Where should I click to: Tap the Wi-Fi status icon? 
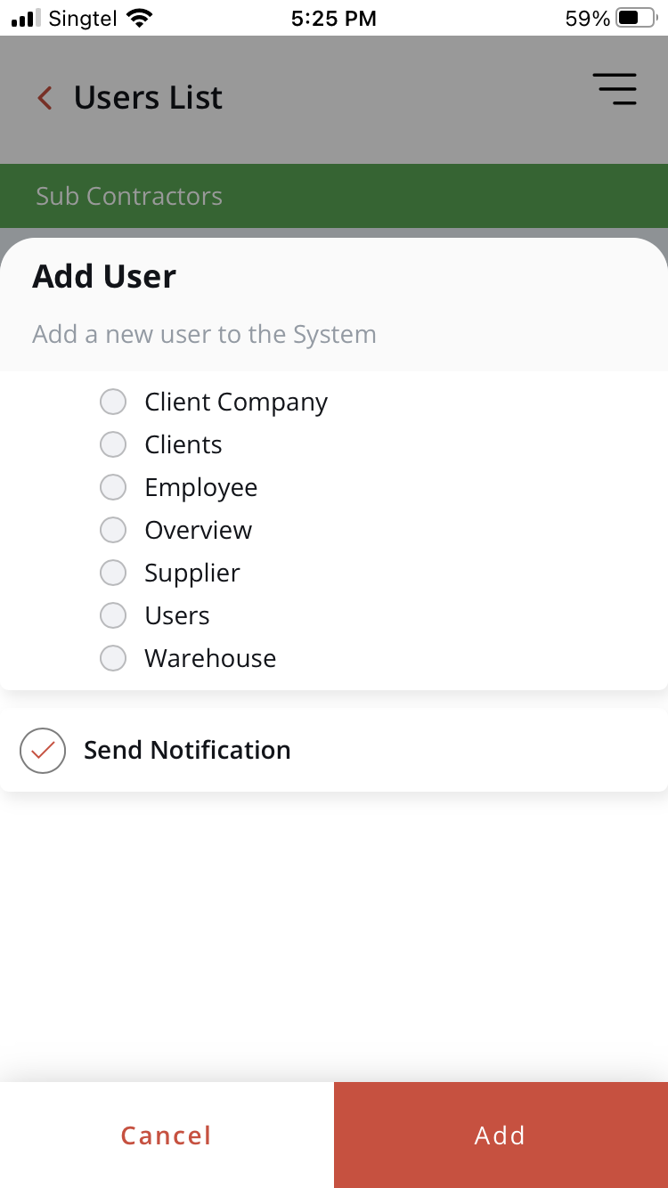139,18
